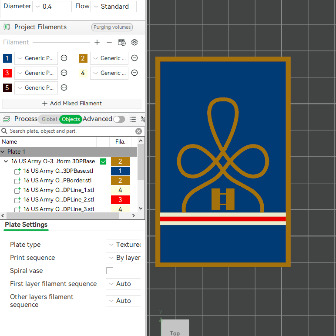The width and height of the screenshot is (336, 336).
Task: Click the Process layers icon
Action: tap(7, 119)
